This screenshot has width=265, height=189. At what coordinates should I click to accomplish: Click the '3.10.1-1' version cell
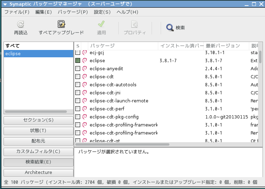(x=215, y=53)
